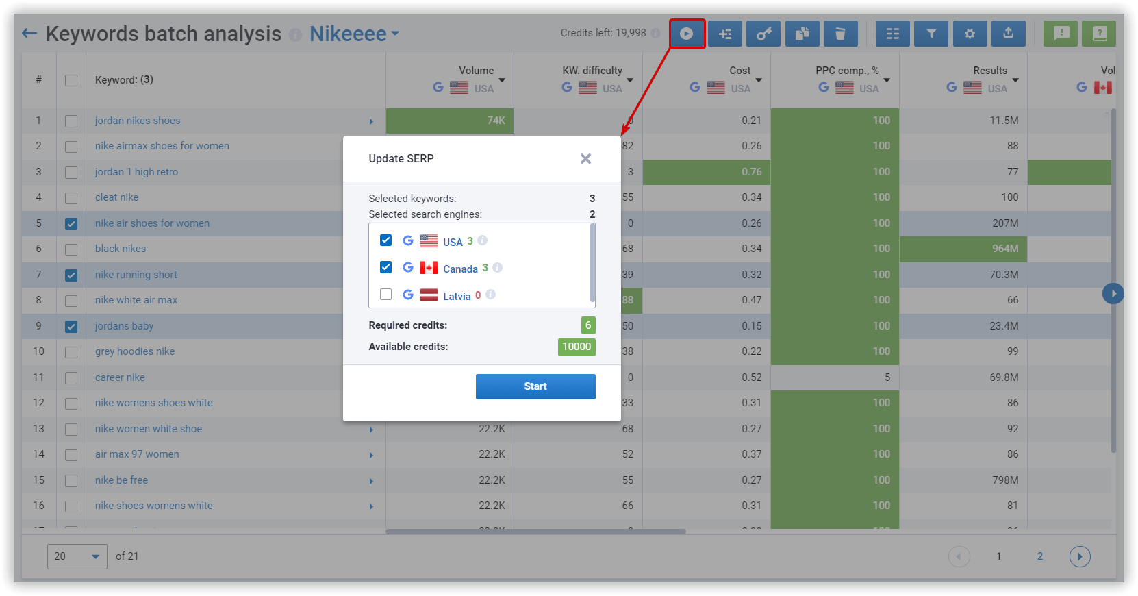Go to previous page arrow in pagination
1138x596 pixels.
point(959,556)
